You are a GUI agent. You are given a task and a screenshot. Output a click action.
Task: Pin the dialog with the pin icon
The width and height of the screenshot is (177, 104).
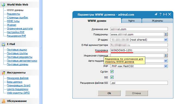coord(156,14)
